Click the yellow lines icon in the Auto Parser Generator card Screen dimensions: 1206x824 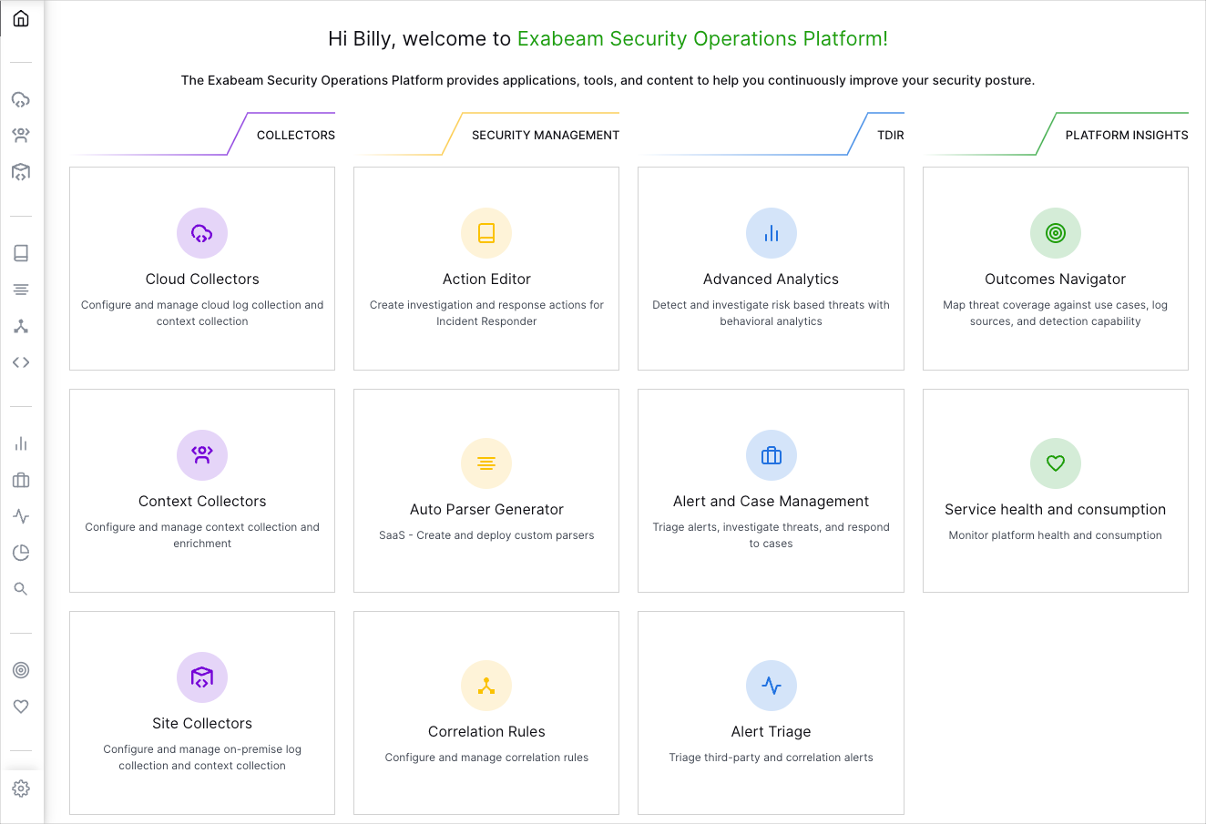pyautogui.click(x=486, y=463)
